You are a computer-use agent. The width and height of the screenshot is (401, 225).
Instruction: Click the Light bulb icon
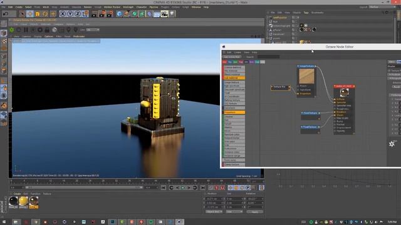coord(172,14)
